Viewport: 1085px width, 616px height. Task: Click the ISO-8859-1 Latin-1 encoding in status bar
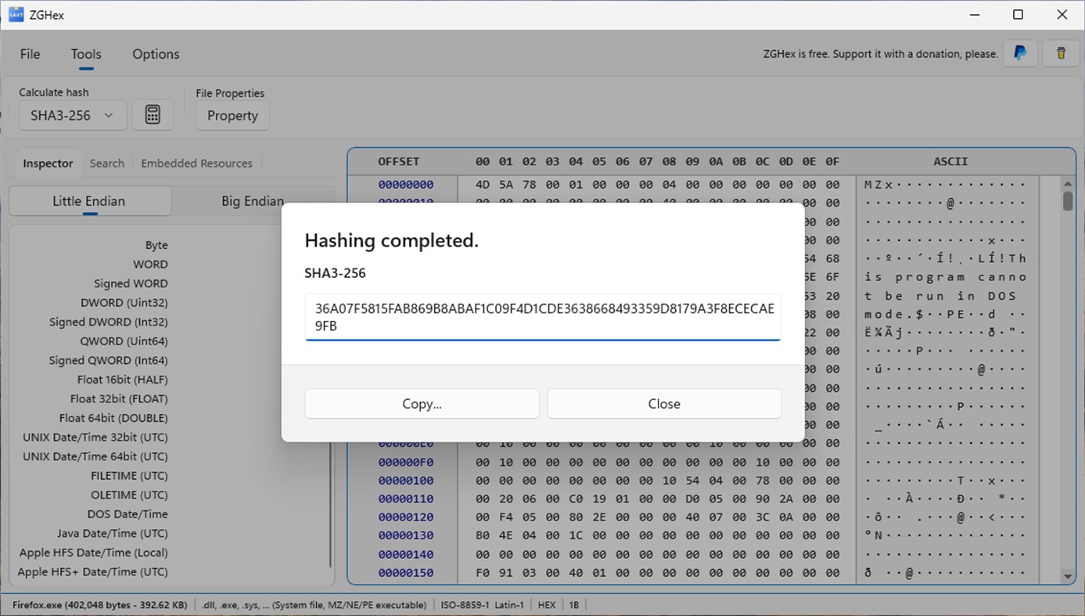tap(483, 605)
